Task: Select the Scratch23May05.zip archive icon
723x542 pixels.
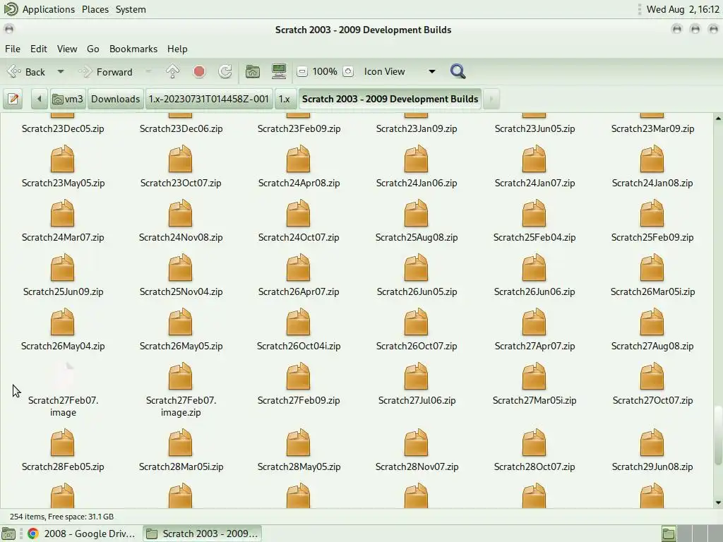Action: coord(62,159)
